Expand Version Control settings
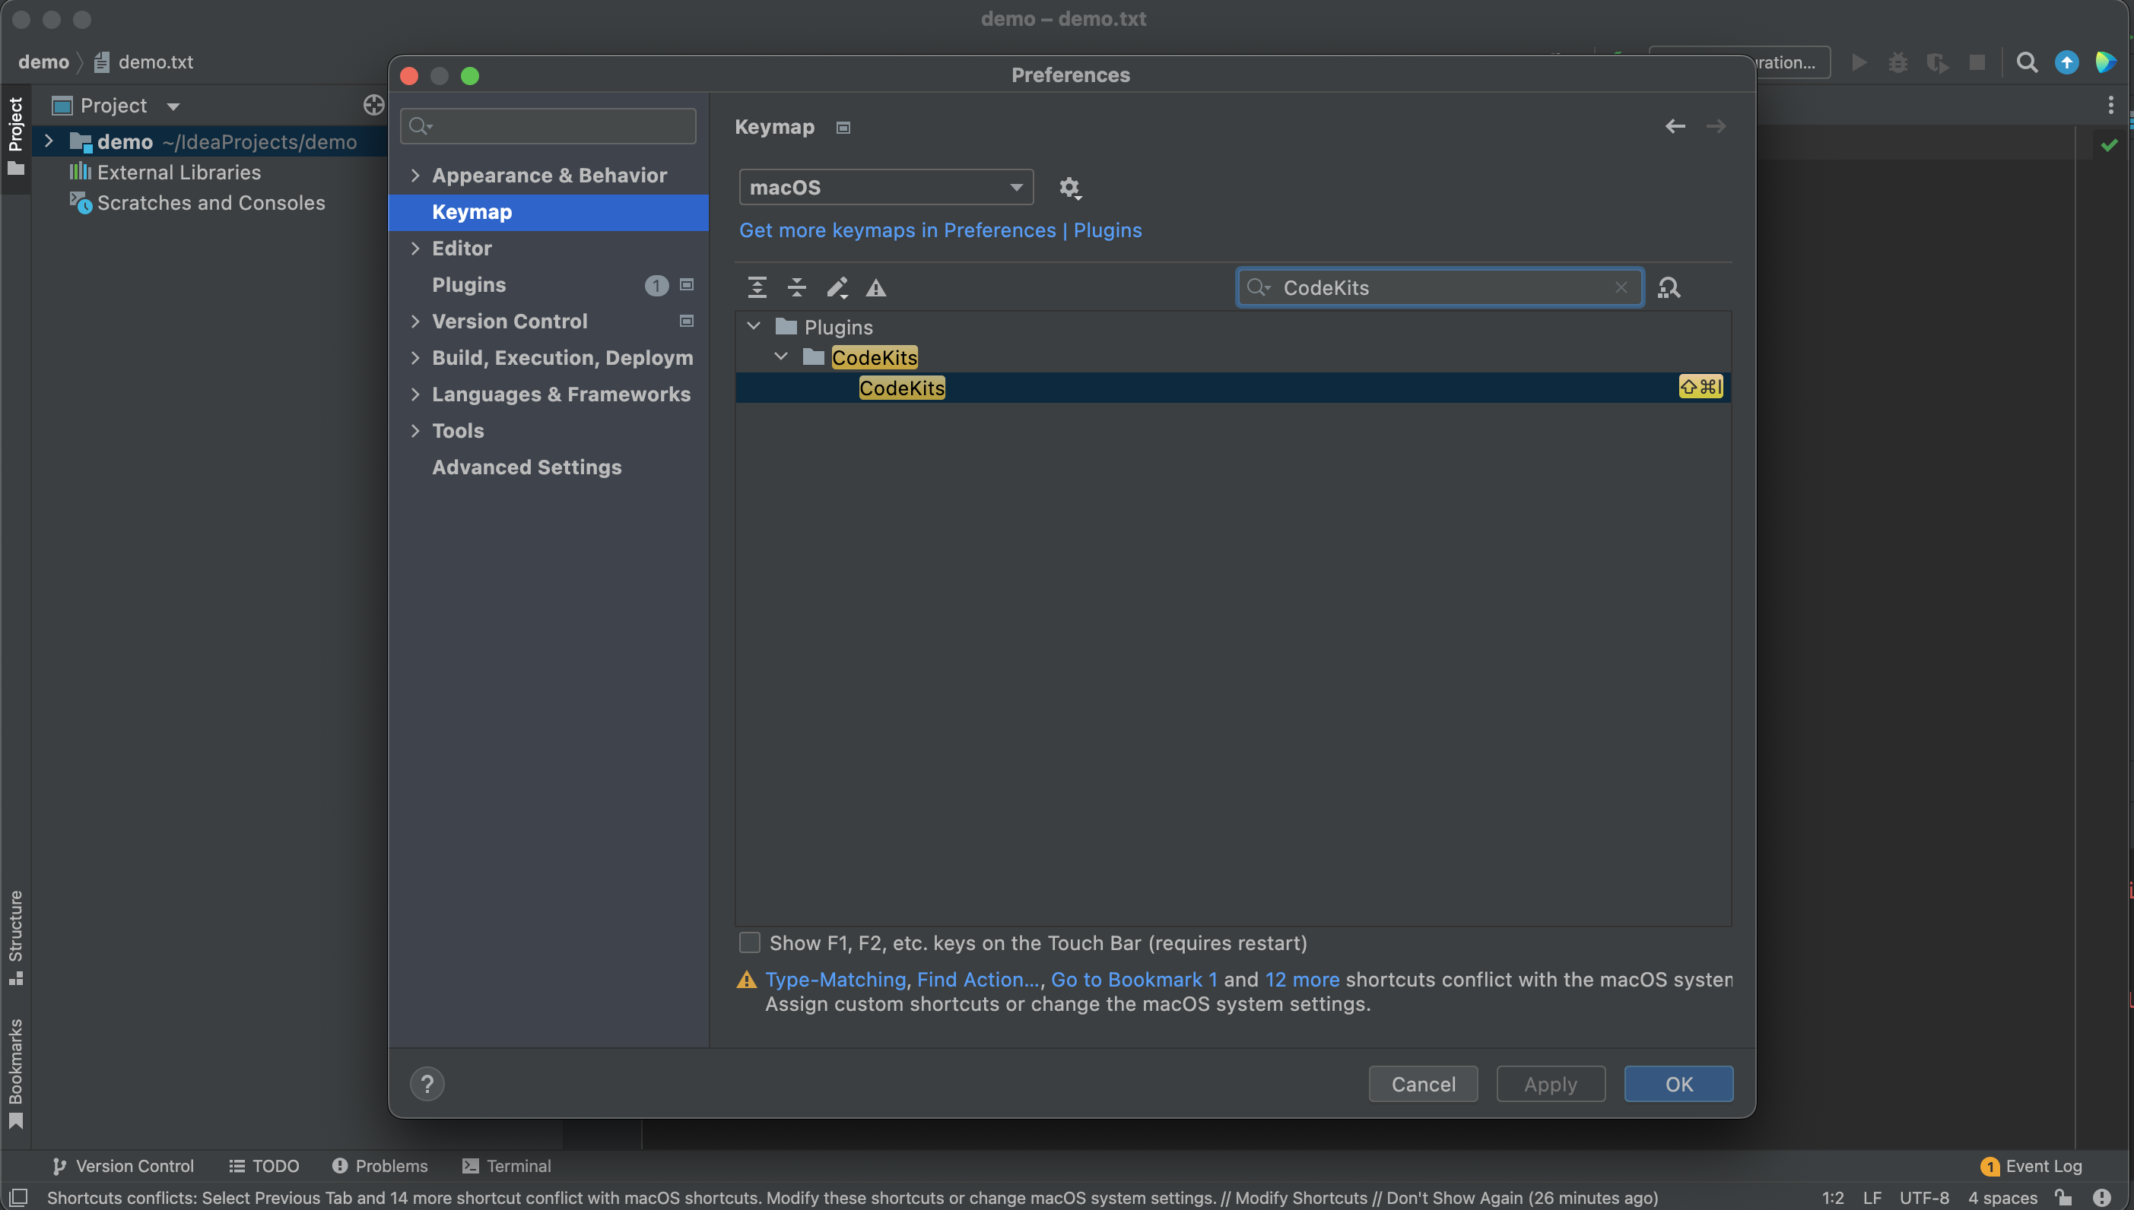2134x1210 pixels. pyautogui.click(x=414, y=322)
